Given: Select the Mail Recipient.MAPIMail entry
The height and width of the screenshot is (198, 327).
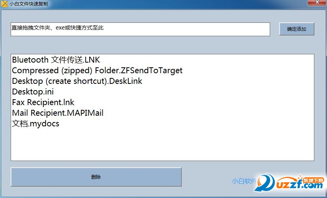Looking at the screenshot, I should 58,113.
